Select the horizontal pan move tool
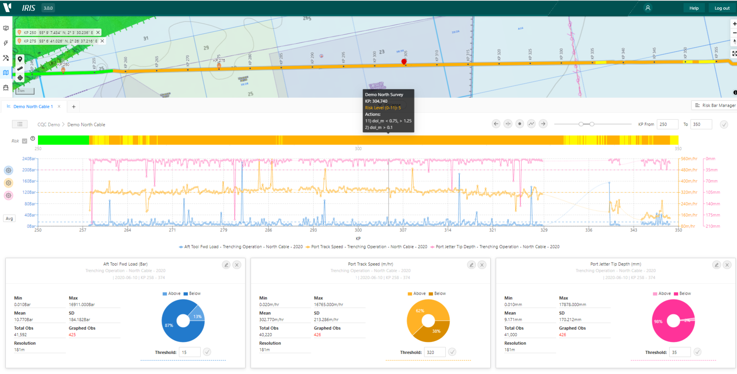The width and height of the screenshot is (737, 374). (508, 124)
